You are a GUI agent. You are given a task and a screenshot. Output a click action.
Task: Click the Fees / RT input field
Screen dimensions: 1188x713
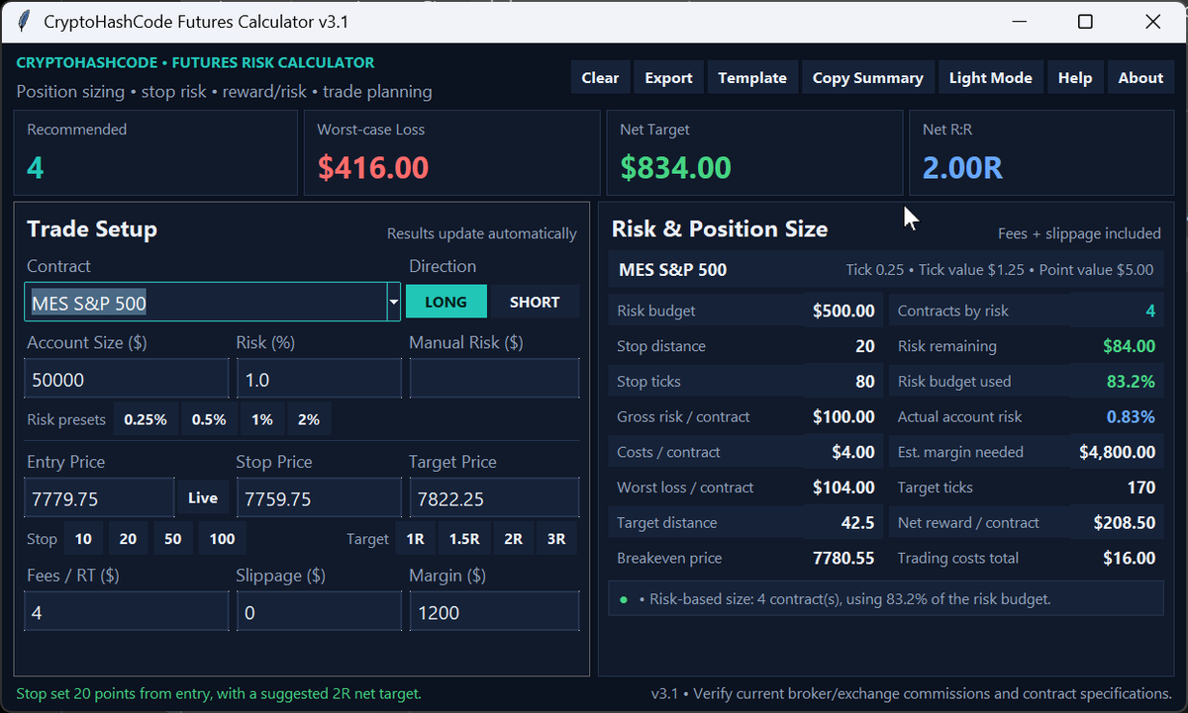(x=127, y=612)
